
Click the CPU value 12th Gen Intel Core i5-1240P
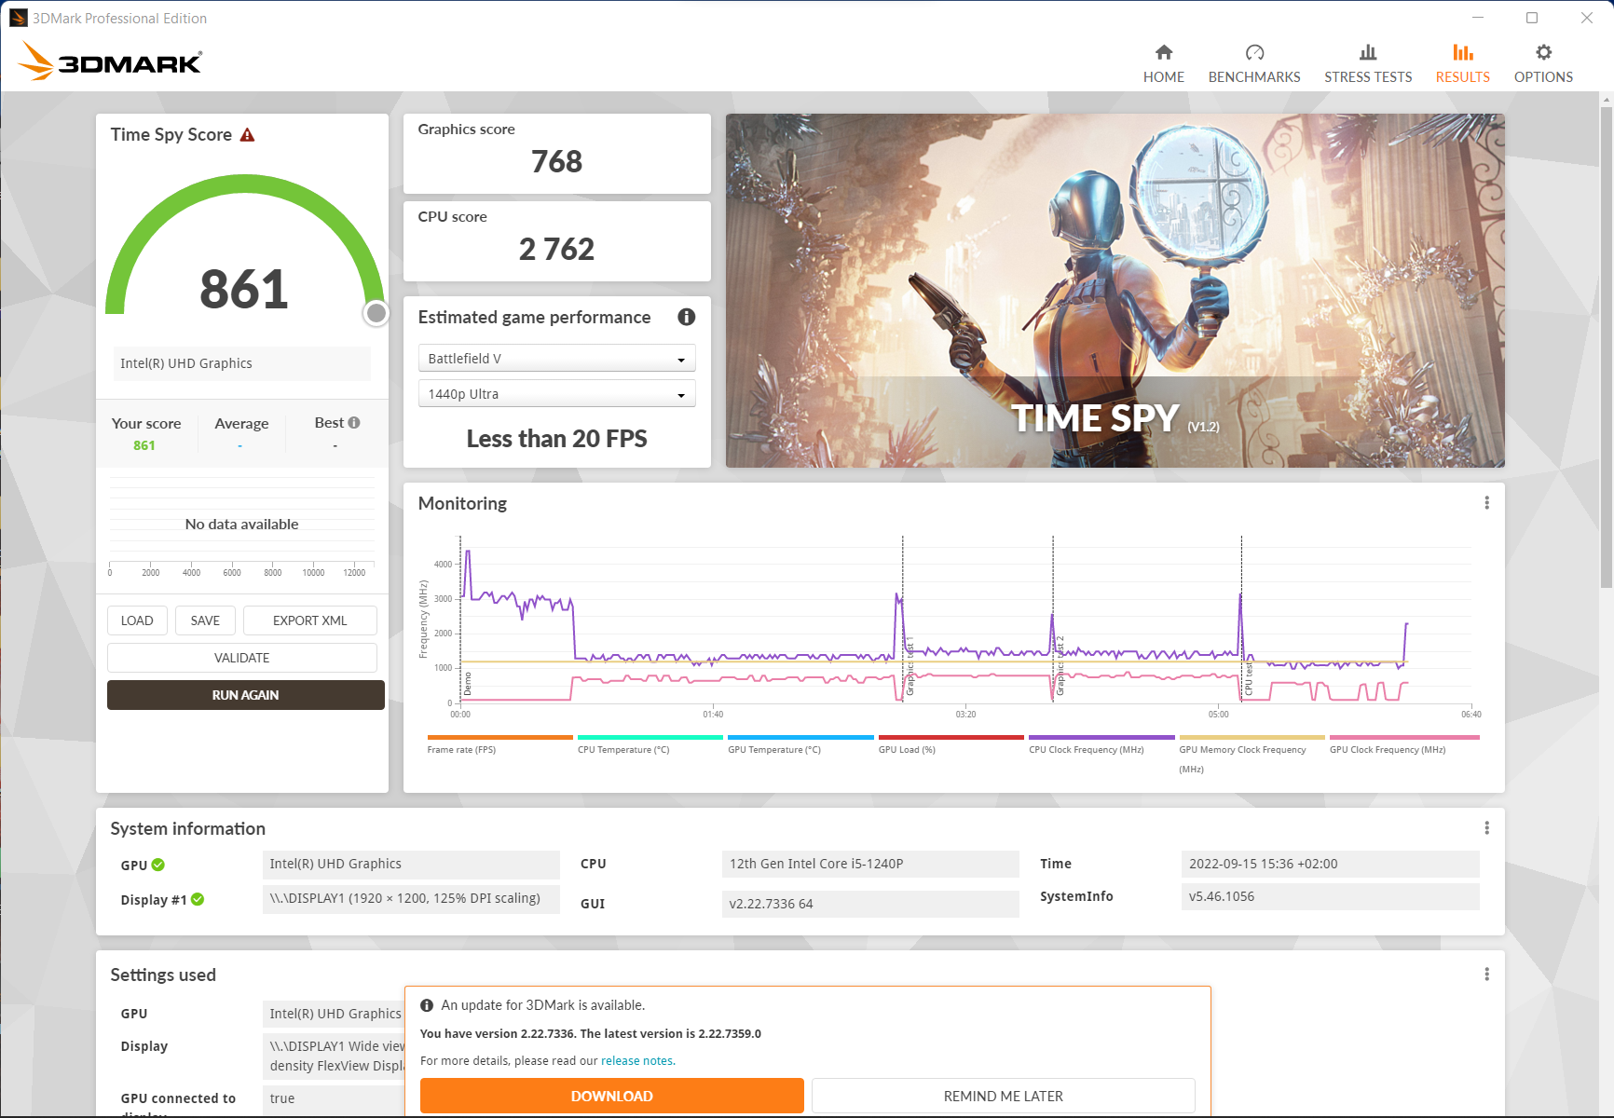pyautogui.click(x=870, y=864)
